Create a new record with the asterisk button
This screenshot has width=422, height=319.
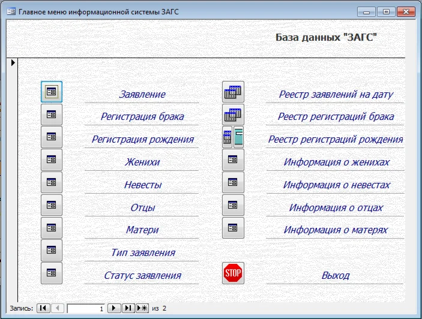point(142,308)
